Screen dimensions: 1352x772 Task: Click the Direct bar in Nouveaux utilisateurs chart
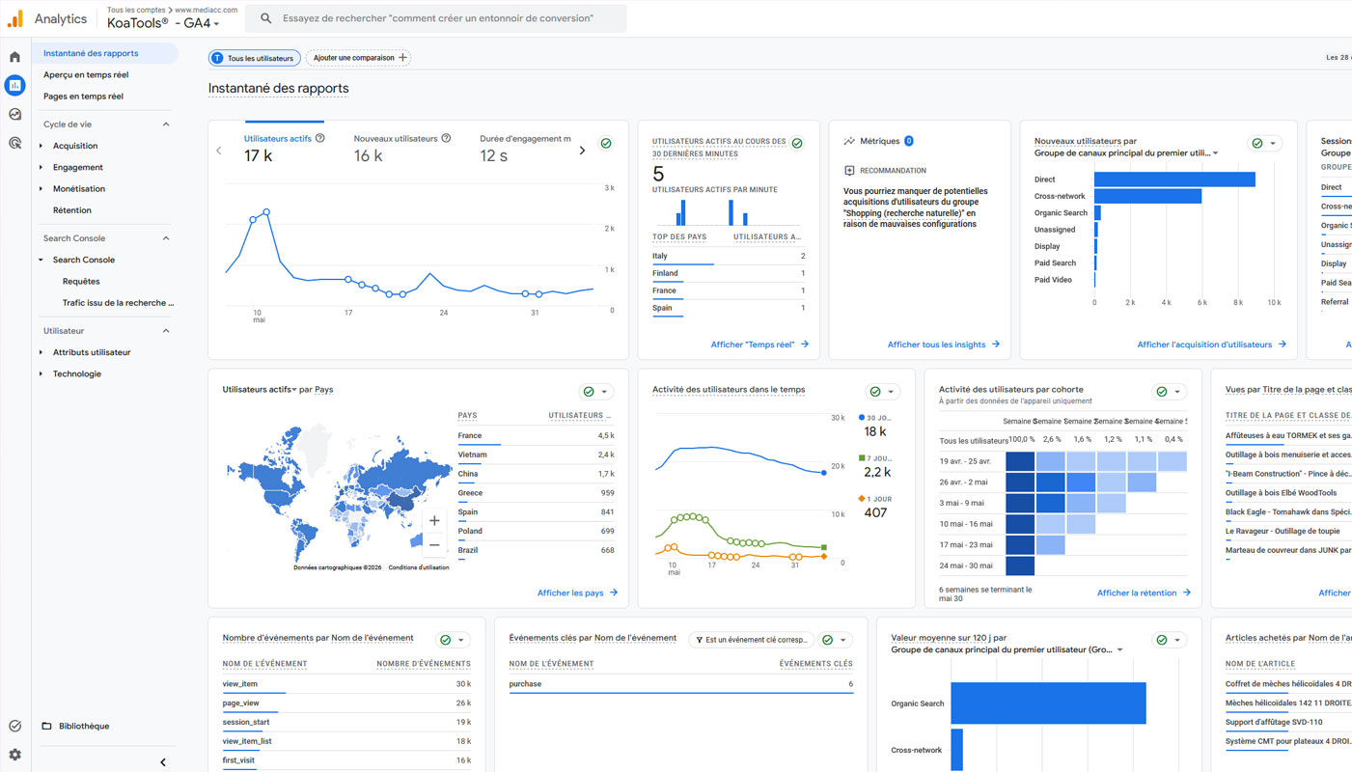pos(1174,179)
